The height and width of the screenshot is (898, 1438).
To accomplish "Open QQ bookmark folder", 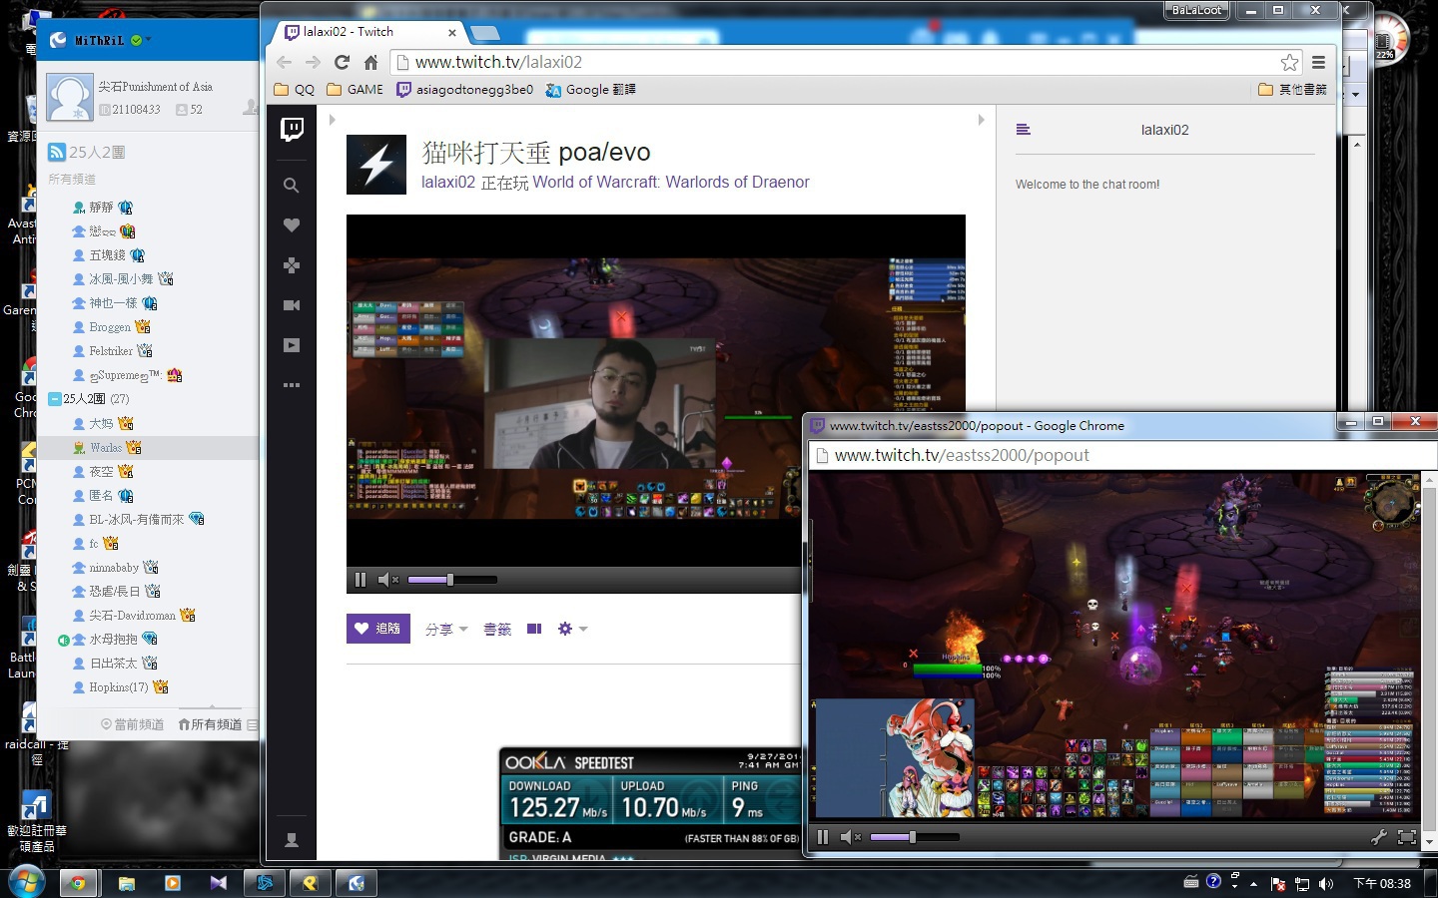I will [294, 90].
